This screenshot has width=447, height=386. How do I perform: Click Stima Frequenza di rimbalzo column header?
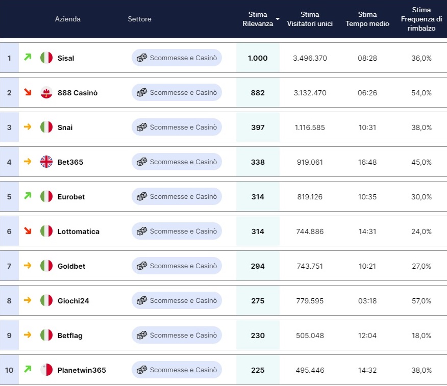click(421, 19)
